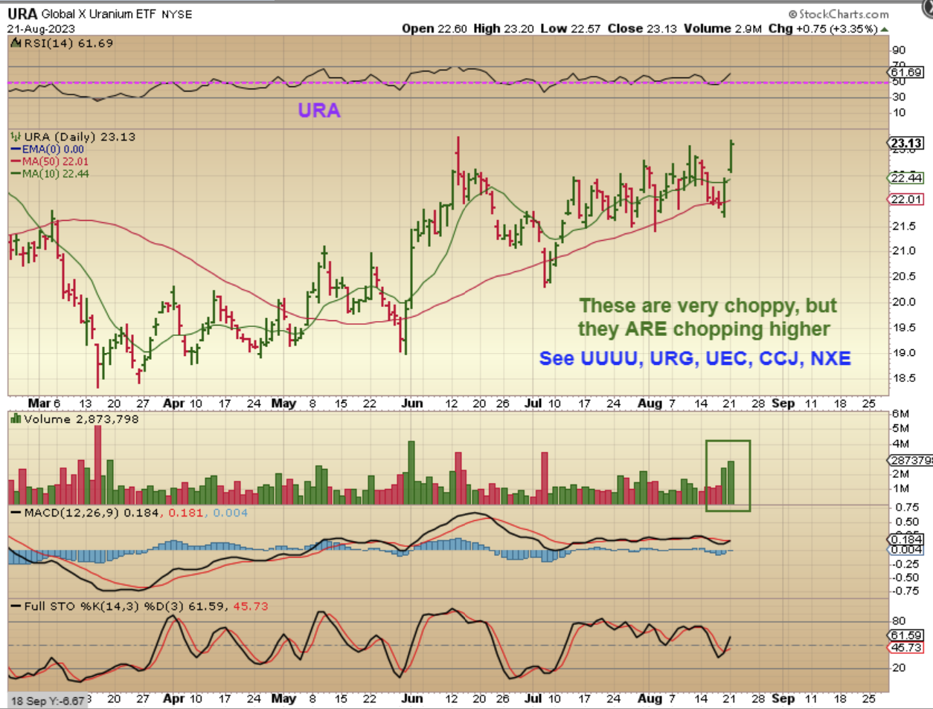Viewport: 933px width, 709px height.
Task: Click the 23.13 last price axis tag
Action: tap(906, 143)
